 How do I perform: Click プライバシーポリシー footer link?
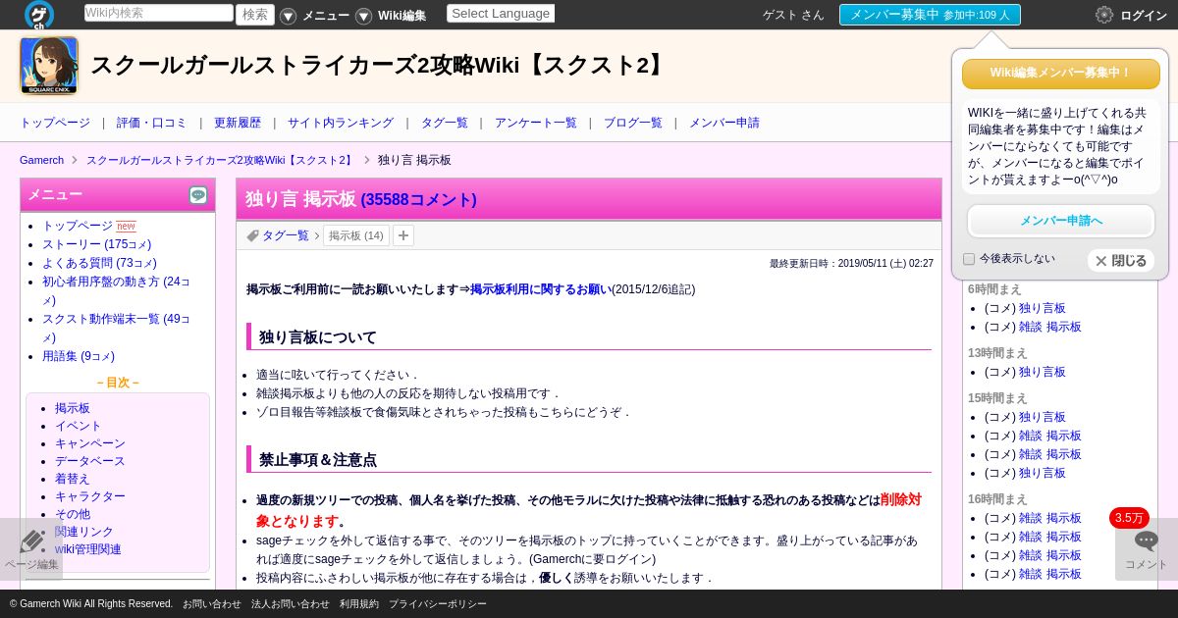(438, 604)
